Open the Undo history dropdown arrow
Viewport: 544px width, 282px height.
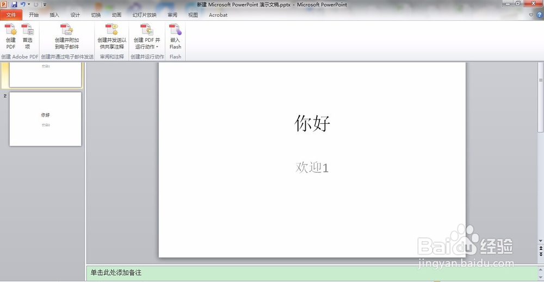click(x=29, y=4)
